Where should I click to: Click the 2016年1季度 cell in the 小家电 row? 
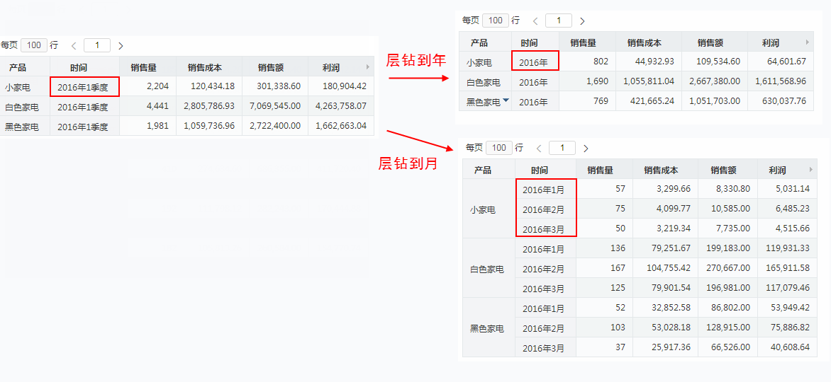coord(83,87)
